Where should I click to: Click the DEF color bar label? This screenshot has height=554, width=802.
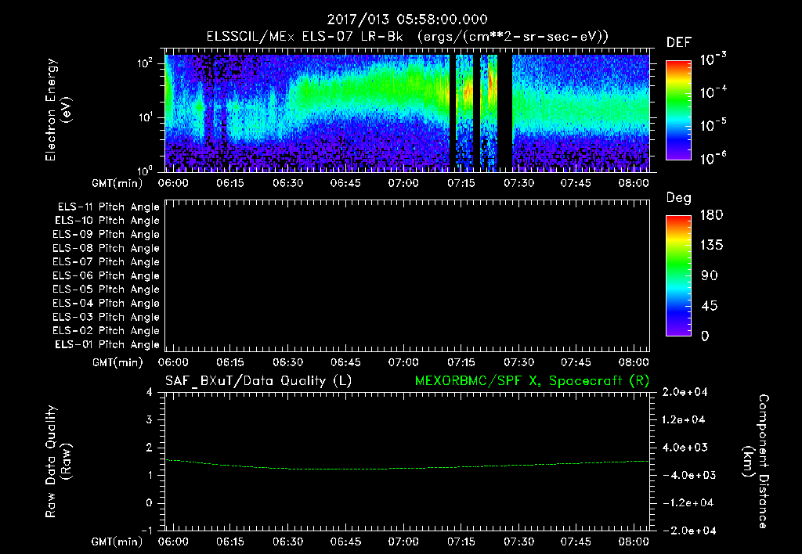pyautogui.click(x=679, y=42)
